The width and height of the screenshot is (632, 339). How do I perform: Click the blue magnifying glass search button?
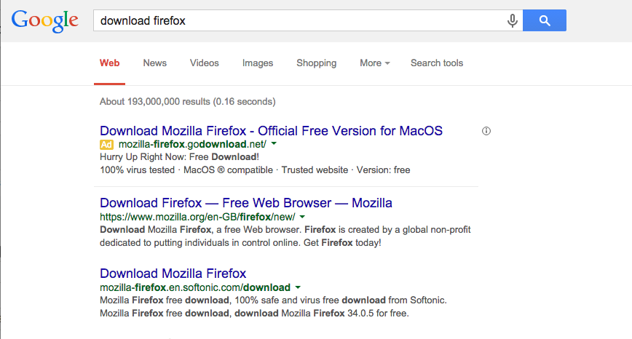point(545,20)
